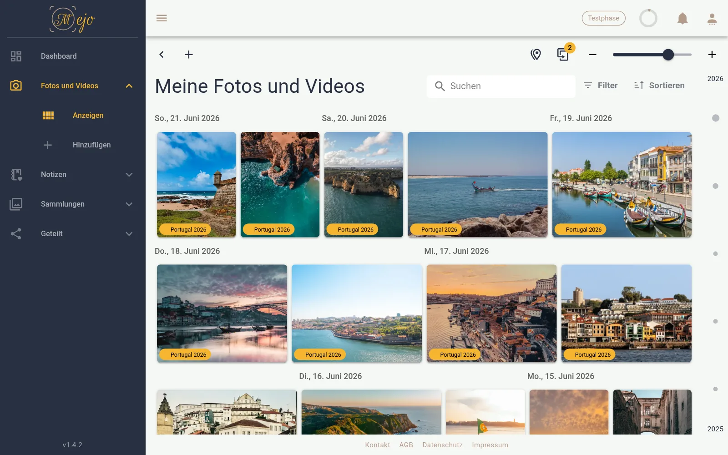This screenshot has width=728, height=455.
Task: Open the Kontakt footer link
Action: [378, 445]
